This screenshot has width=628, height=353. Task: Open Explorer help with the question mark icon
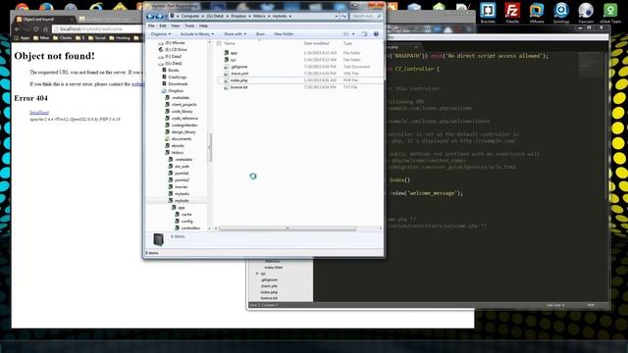click(376, 34)
